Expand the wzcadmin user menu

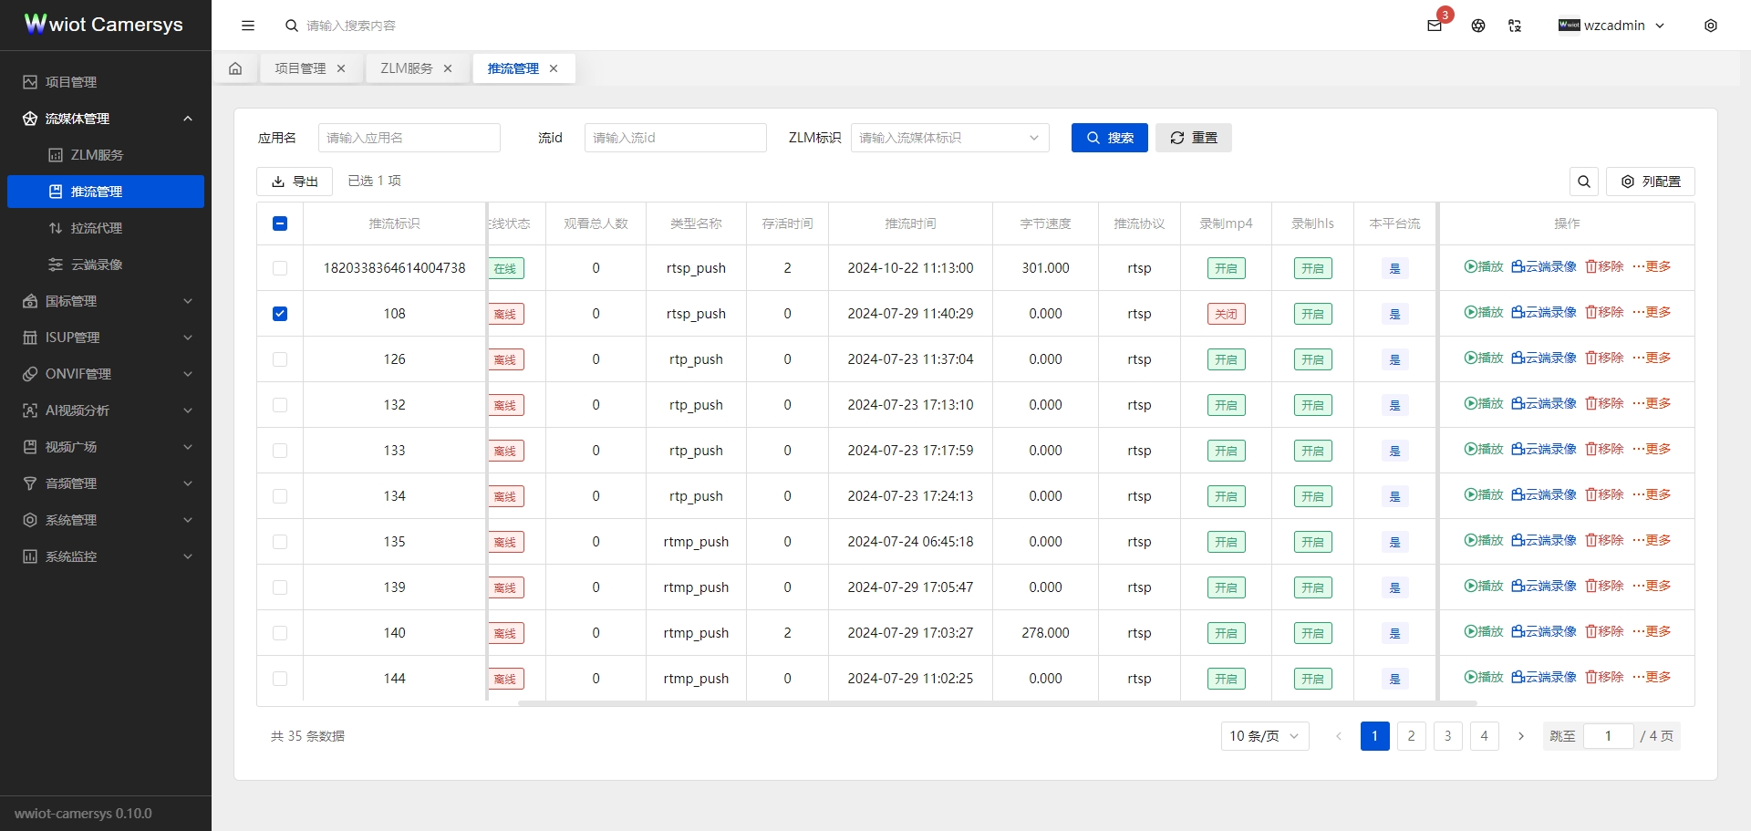click(1612, 26)
